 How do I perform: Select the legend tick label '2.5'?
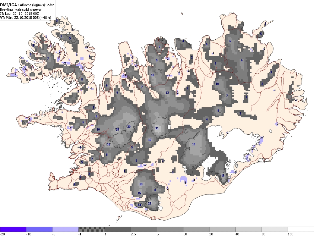tap(133, 234)
